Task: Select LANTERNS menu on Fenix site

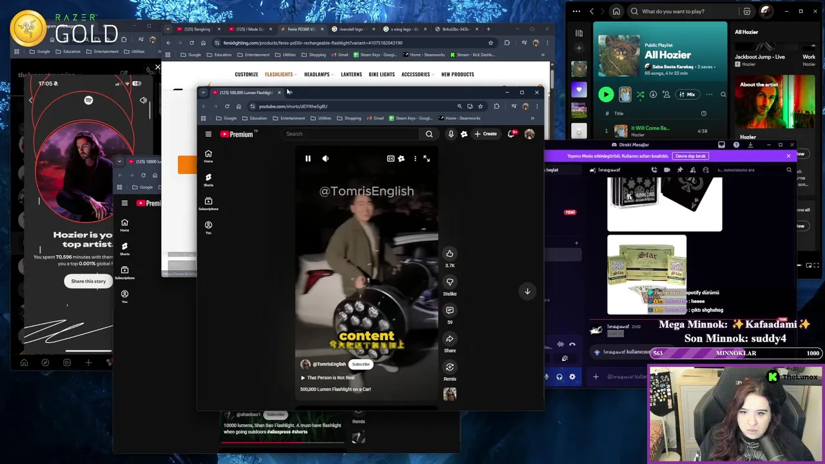Action: pos(351,74)
